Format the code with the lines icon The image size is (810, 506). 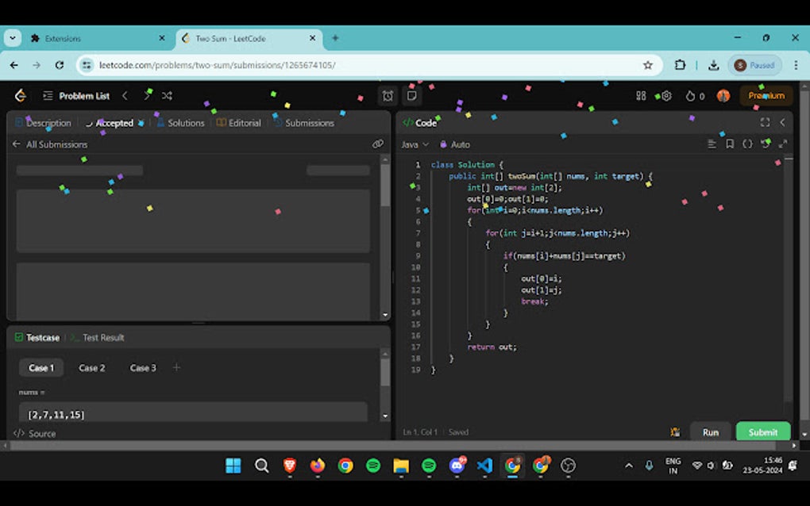click(711, 144)
